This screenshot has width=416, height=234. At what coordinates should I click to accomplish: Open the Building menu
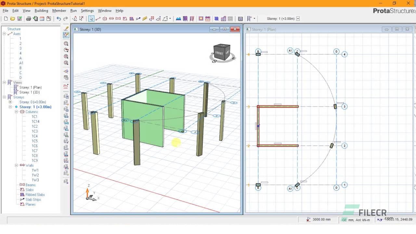[41, 10]
